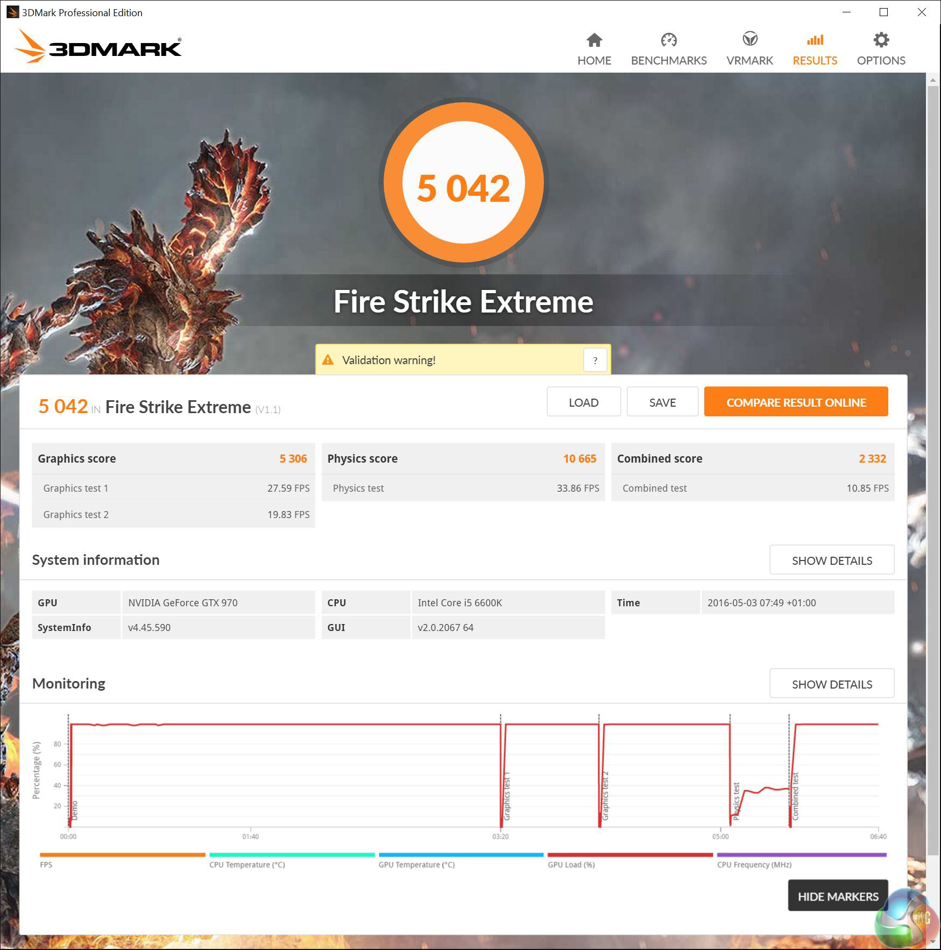Click the LOAD button

click(583, 402)
